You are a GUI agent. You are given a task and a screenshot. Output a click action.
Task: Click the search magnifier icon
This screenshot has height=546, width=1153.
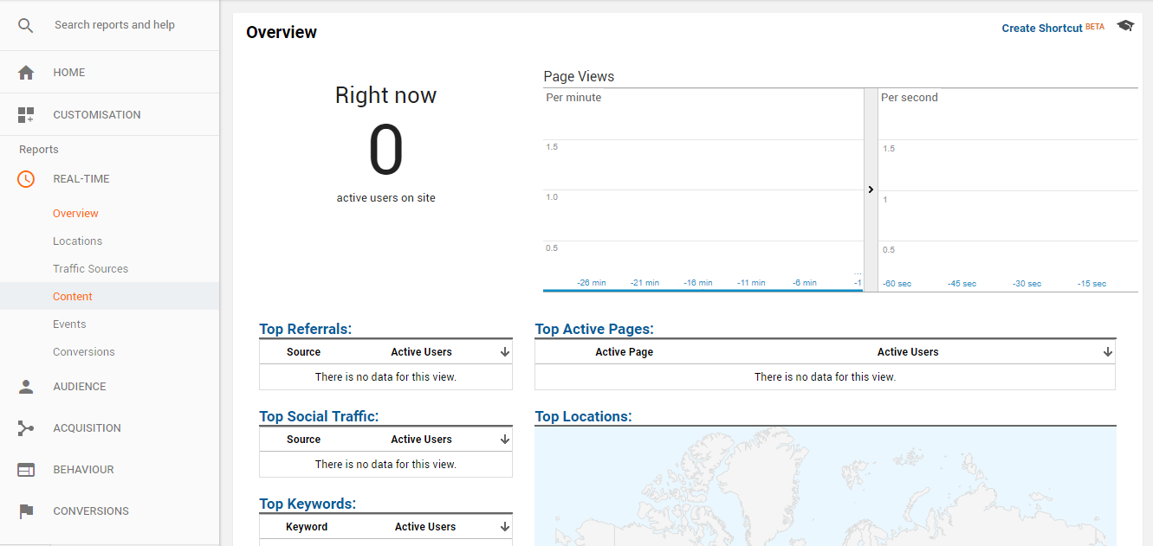tap(26, 25)
